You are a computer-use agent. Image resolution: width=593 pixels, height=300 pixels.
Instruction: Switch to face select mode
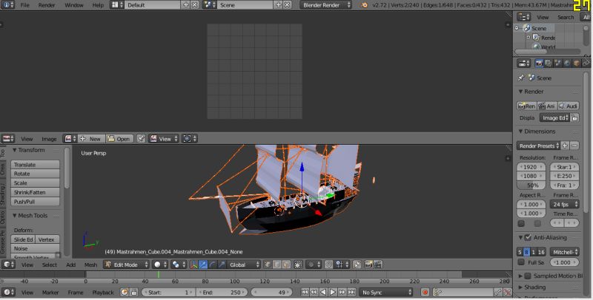(286, 265)
